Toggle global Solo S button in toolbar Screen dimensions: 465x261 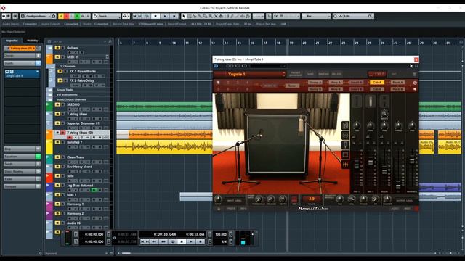pos(66,16)
